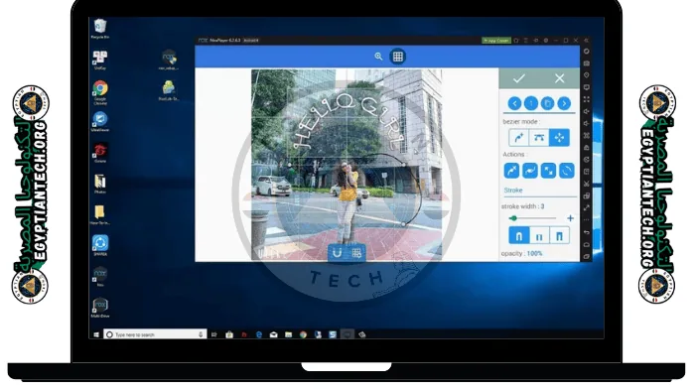Click the microphone icon in search box

201,334
